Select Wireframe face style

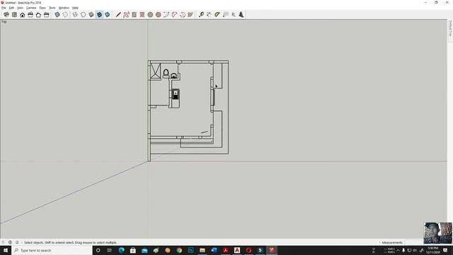[x=75, y=14]
